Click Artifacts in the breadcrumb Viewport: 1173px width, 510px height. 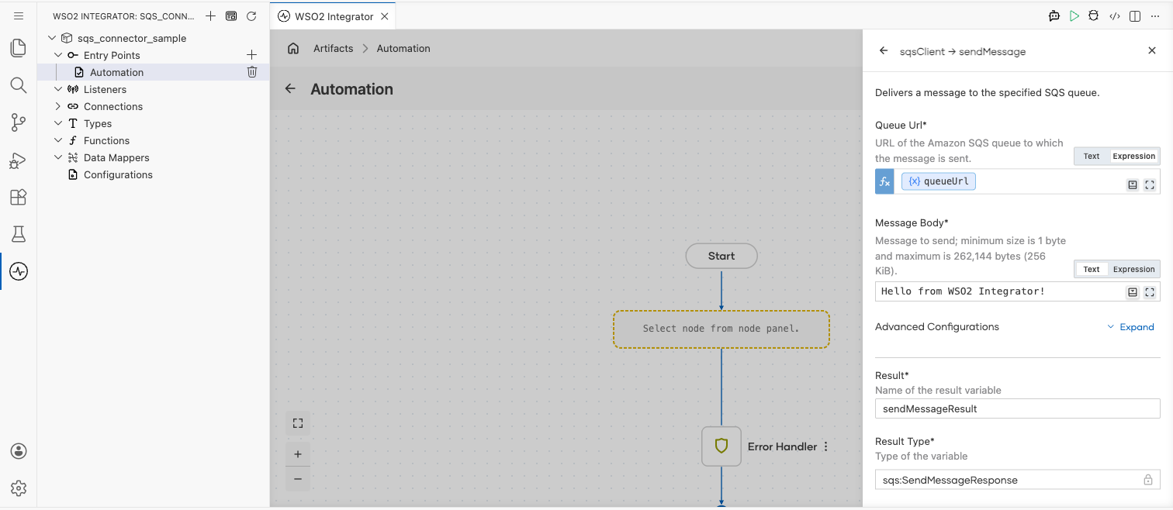click(x=333, y=48)
